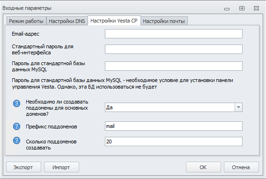
Task: Expand the subdomain creation Да dropdown arrow
Action: 238,107
